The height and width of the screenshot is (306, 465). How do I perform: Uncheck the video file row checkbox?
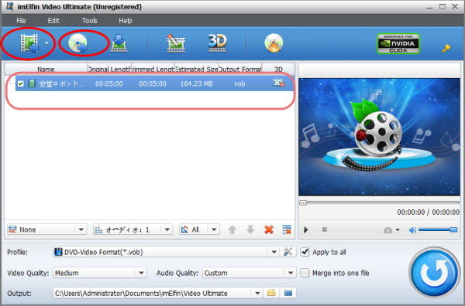20,83
